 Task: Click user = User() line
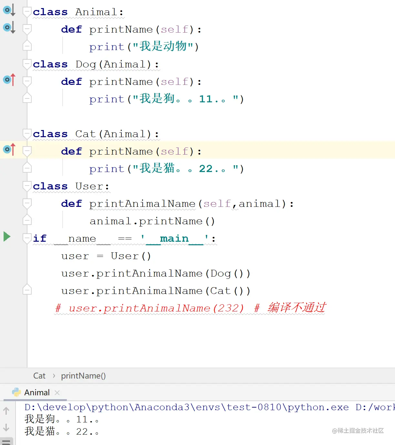[x=106, y=256]
